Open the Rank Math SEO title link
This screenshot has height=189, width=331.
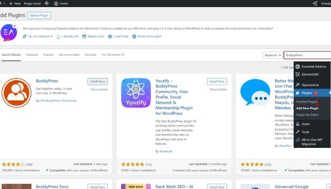(x=174, y=187)
